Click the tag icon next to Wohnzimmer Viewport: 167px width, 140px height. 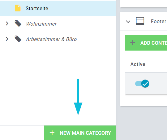click(18, 23)
